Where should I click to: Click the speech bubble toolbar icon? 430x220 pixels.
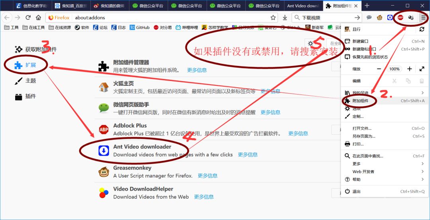pyautogui.click(x=369, y=17)
